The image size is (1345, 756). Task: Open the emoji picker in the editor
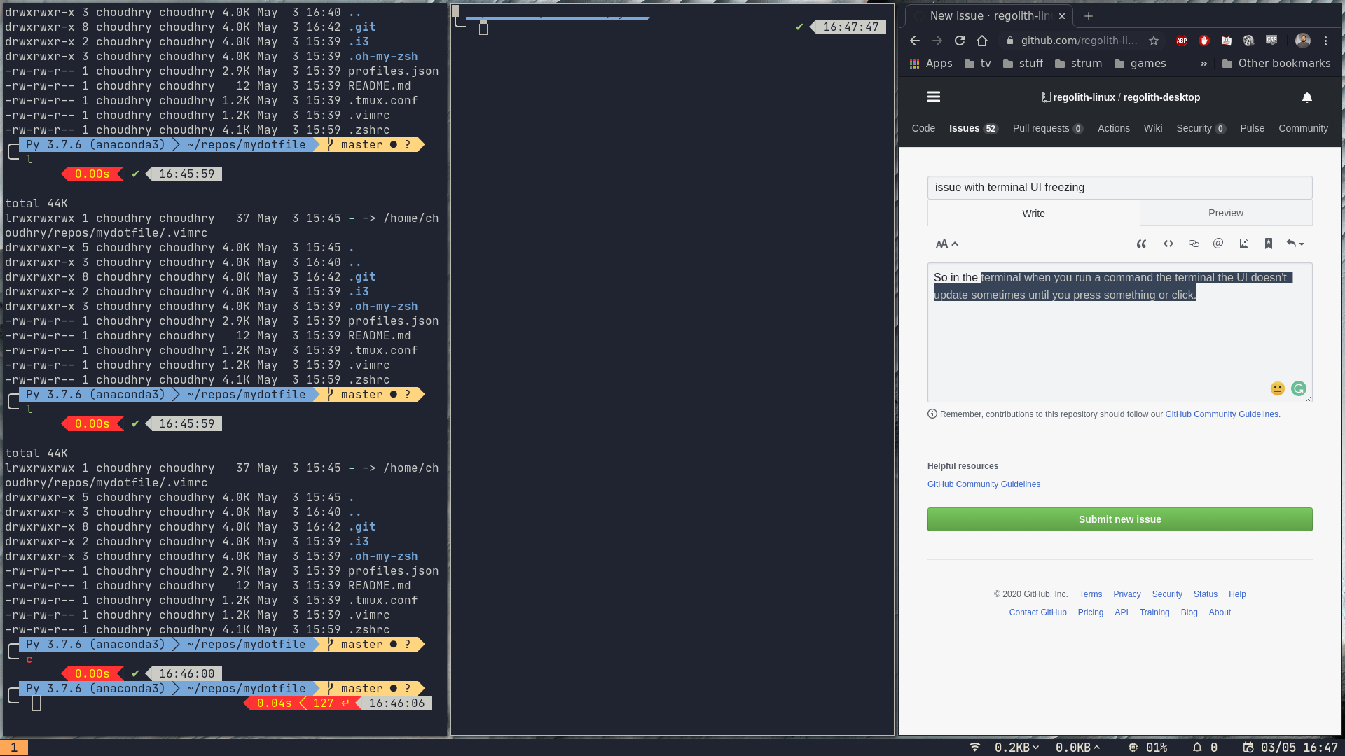click(x=1278, y=388)
